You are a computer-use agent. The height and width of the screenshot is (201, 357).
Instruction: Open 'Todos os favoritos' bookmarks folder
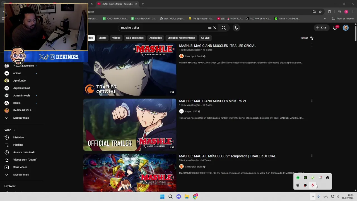[x=343, y=19]
